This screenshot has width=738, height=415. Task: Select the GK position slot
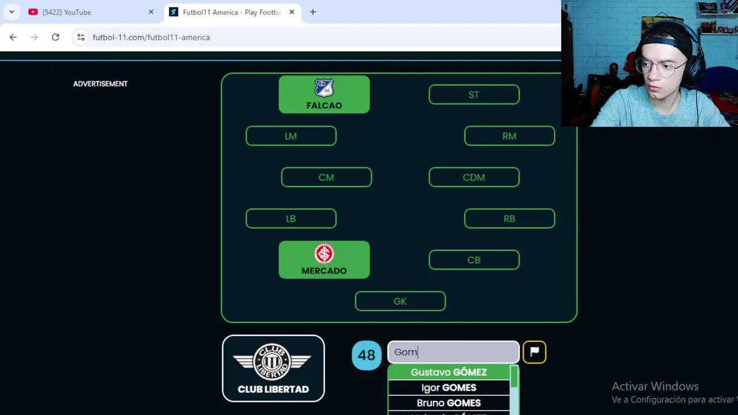tap(400, 301)
